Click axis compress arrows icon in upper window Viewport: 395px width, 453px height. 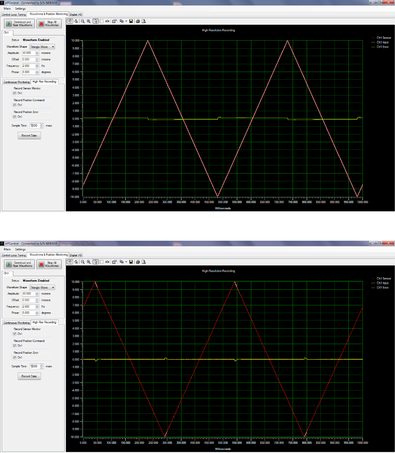pyautogui.click(x=107, y=21)
